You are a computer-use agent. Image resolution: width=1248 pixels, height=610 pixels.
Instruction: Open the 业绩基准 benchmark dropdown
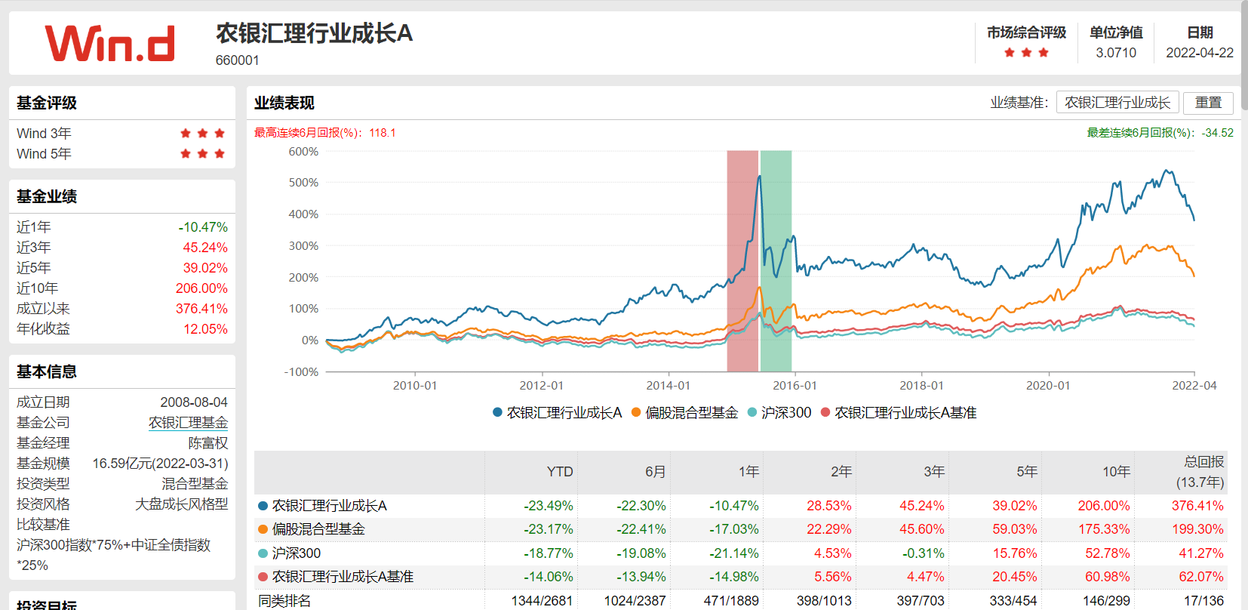(x=1117, y=103)
